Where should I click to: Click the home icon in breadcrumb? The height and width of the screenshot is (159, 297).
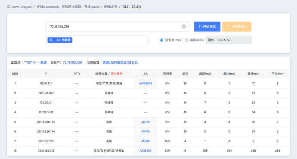9,6
